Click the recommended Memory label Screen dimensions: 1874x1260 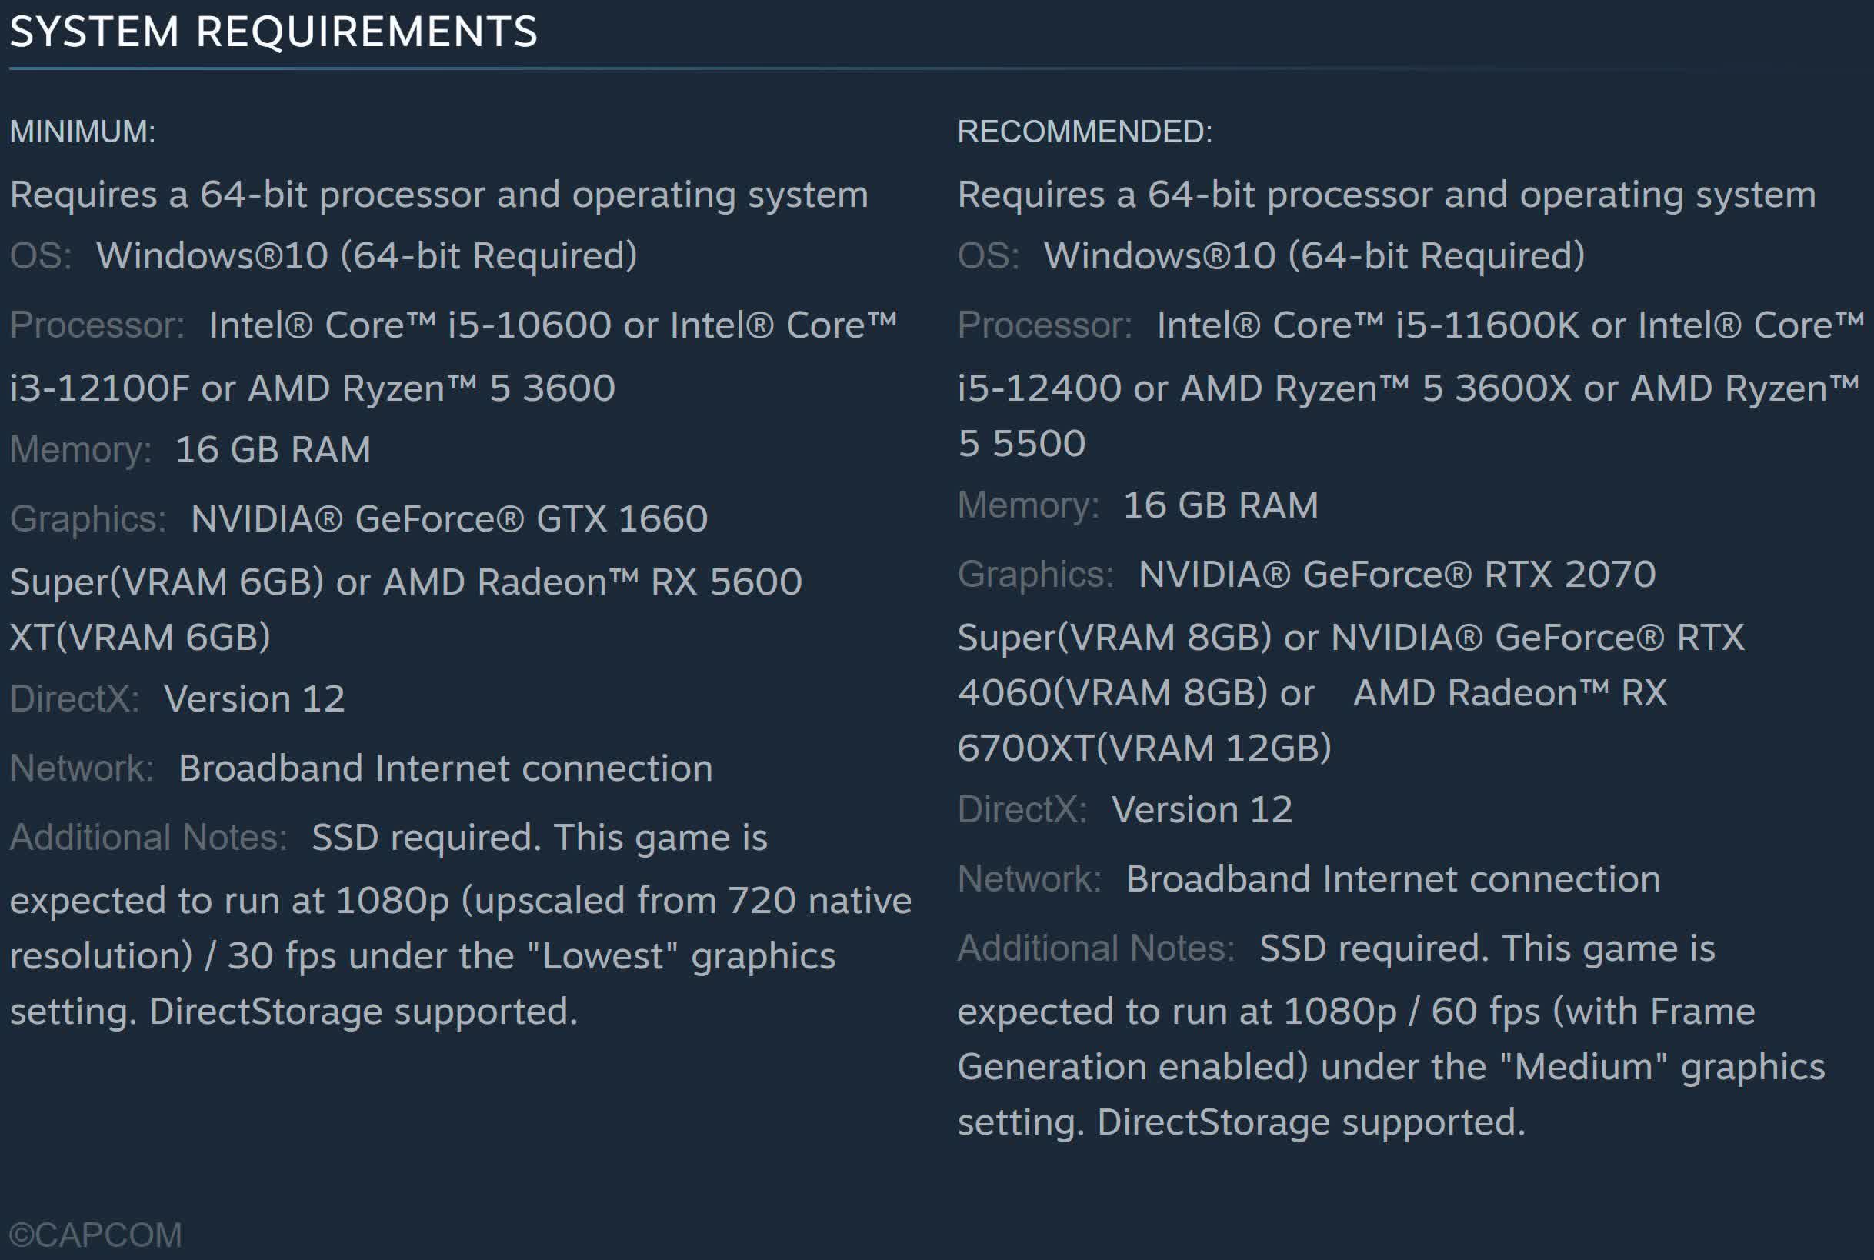(1028, 505)
